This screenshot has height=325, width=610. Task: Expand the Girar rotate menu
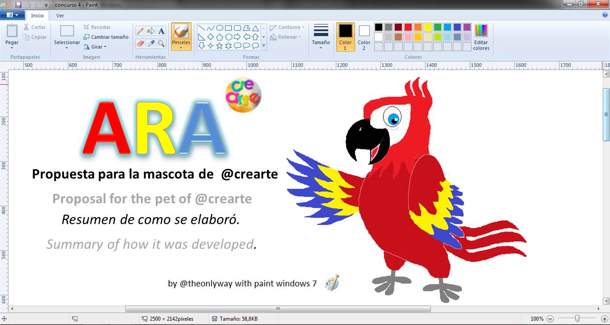click(x=95, y=47)
